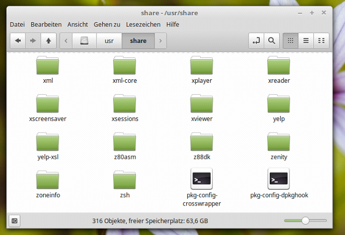Select the yelp folder icon
Screen dimensions: 345x235
(279, 104)
